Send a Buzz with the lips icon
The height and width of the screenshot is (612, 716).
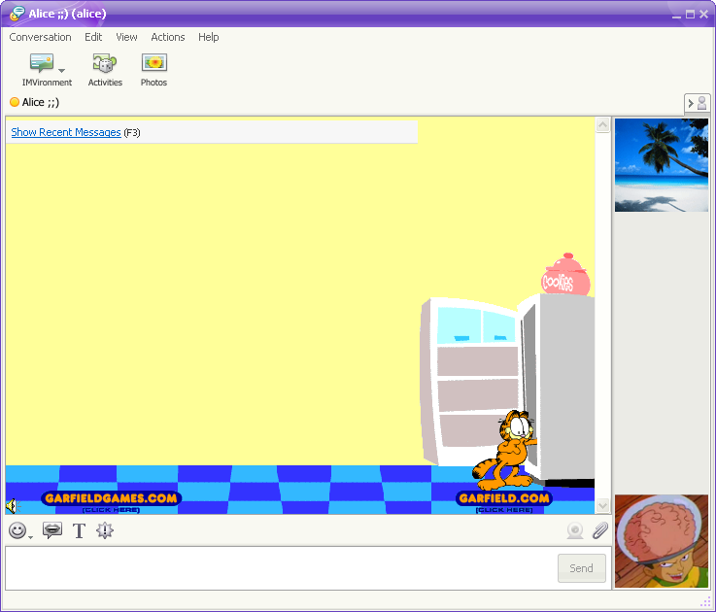pyautogui.click(x=52, y=530)
